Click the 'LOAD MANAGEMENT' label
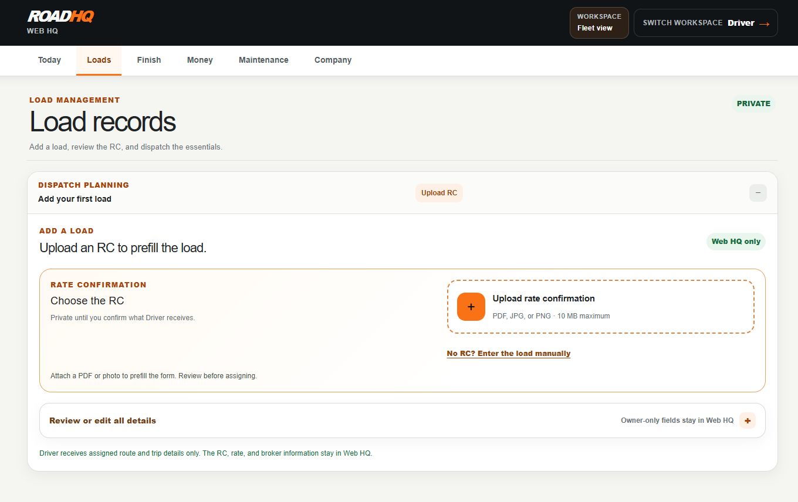 tap(75, 100)
